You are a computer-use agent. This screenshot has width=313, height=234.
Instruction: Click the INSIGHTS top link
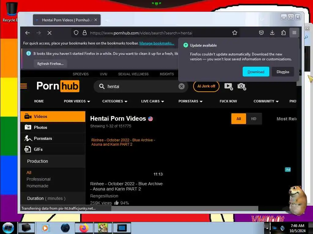(167, 74)
